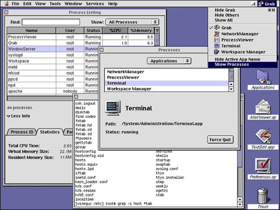Select the syslogd process row

(53, 55)
